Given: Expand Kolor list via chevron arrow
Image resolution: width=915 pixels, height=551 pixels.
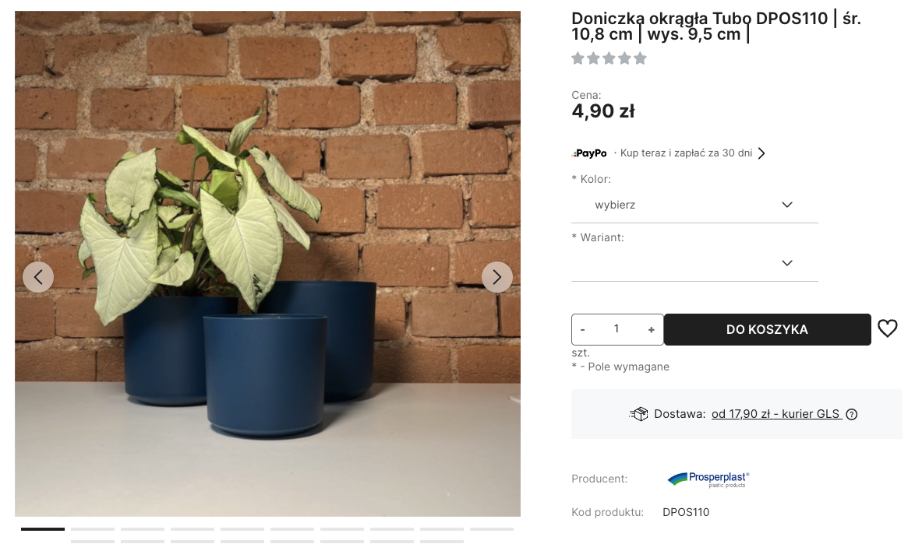Looking at the screenshot, I should [787, 205].
